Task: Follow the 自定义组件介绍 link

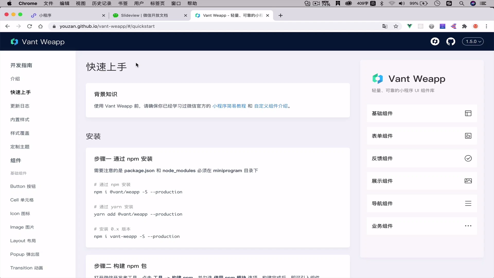Action: coord(271,106)
